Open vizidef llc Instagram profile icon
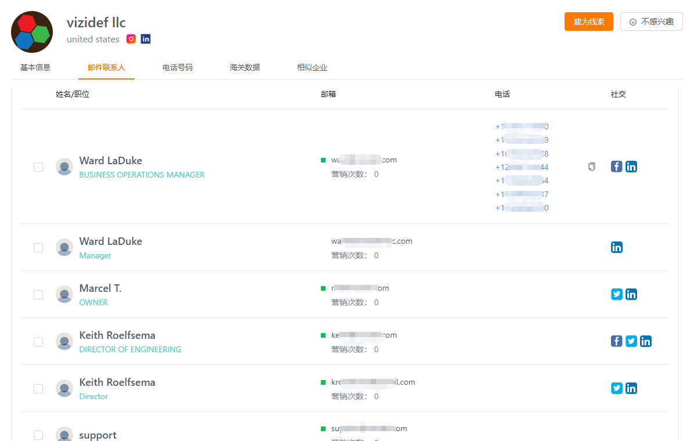The height and width of the screenshot is (441, 687). click(x=131, y=39)
